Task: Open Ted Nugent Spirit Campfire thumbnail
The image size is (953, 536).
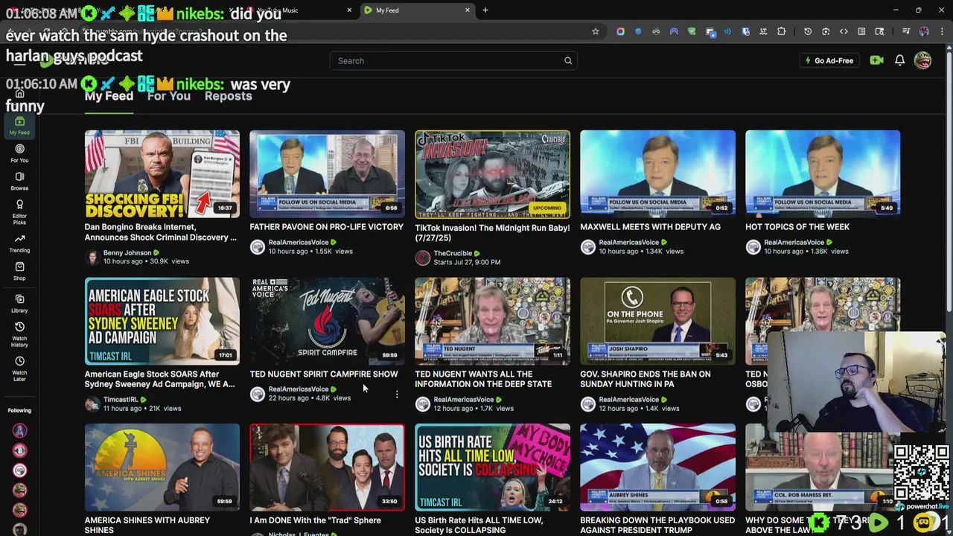Action: tap(327, 321)
